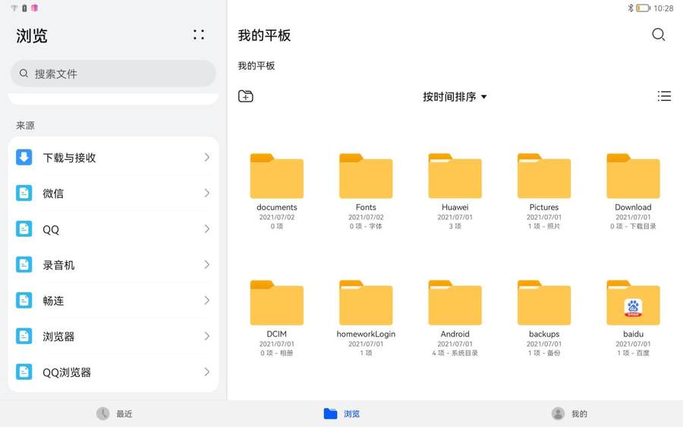This screenshot has width=683, height=427.
Task: Click the 我的平板 breadcrumb link
Action: pos(257,66)
